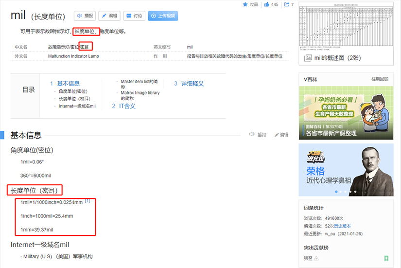Open catalog entry Master item list的简称
Screen dimensions: 401x268
tap(139, 84)
